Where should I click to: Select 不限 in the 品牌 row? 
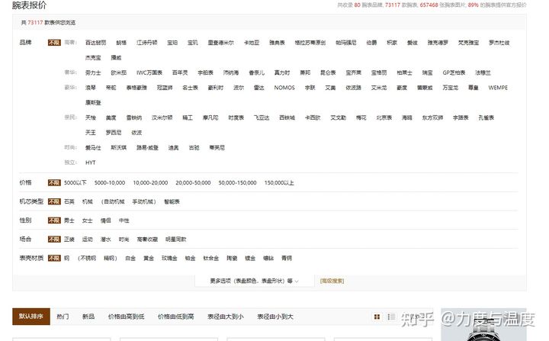[x=54, y=43]
